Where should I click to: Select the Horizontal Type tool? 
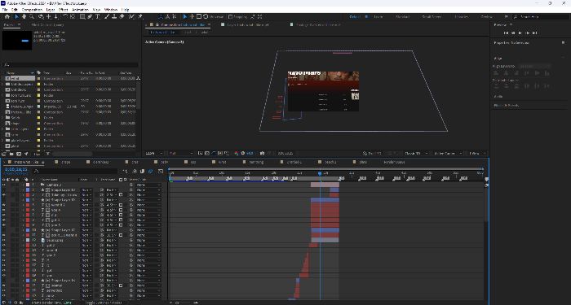coord(98,17)
